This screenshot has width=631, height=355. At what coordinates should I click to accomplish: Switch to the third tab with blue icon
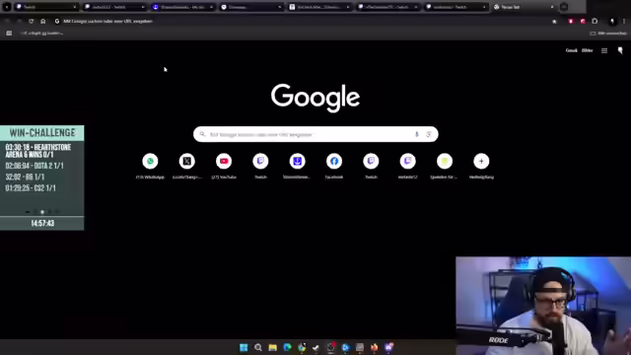(183, 7)
